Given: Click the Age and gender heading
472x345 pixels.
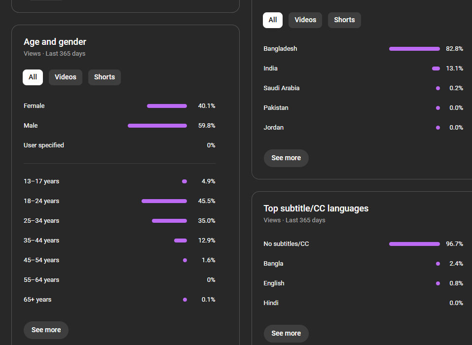Looking at the screenshot, I should [x=55, y=42].
